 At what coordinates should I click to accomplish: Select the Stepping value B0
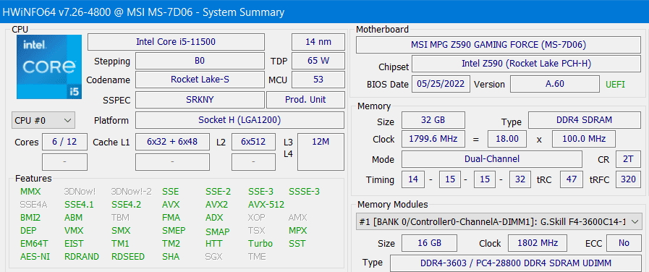click(200, 61)
